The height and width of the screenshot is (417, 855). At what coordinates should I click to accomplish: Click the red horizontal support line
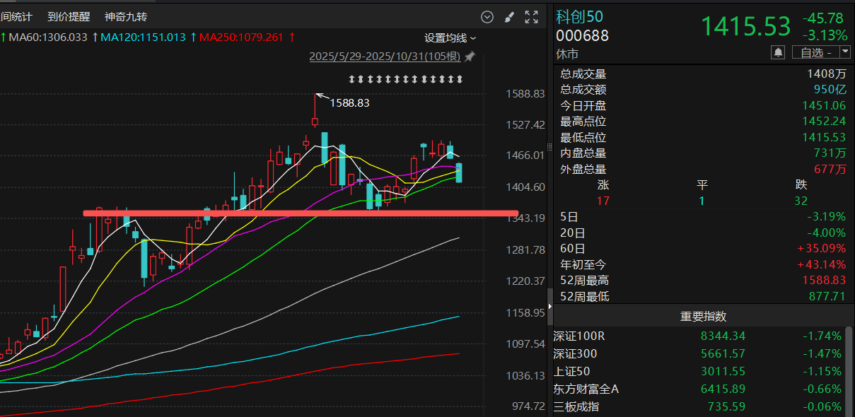[301, 213]
